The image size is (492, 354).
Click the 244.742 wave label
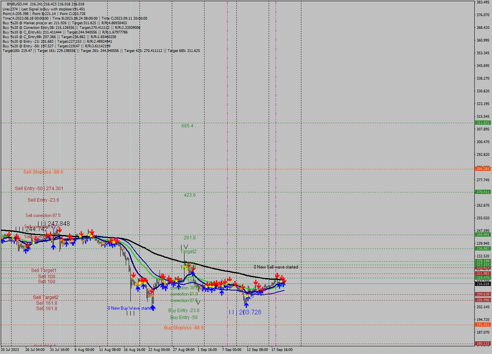click(x=37, y=229)
